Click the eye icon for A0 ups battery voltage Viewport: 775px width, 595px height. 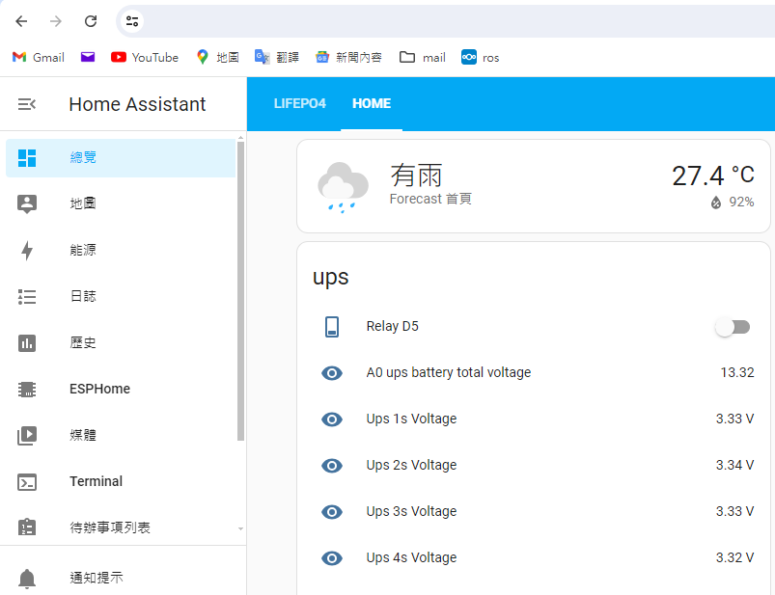[332, 372]
